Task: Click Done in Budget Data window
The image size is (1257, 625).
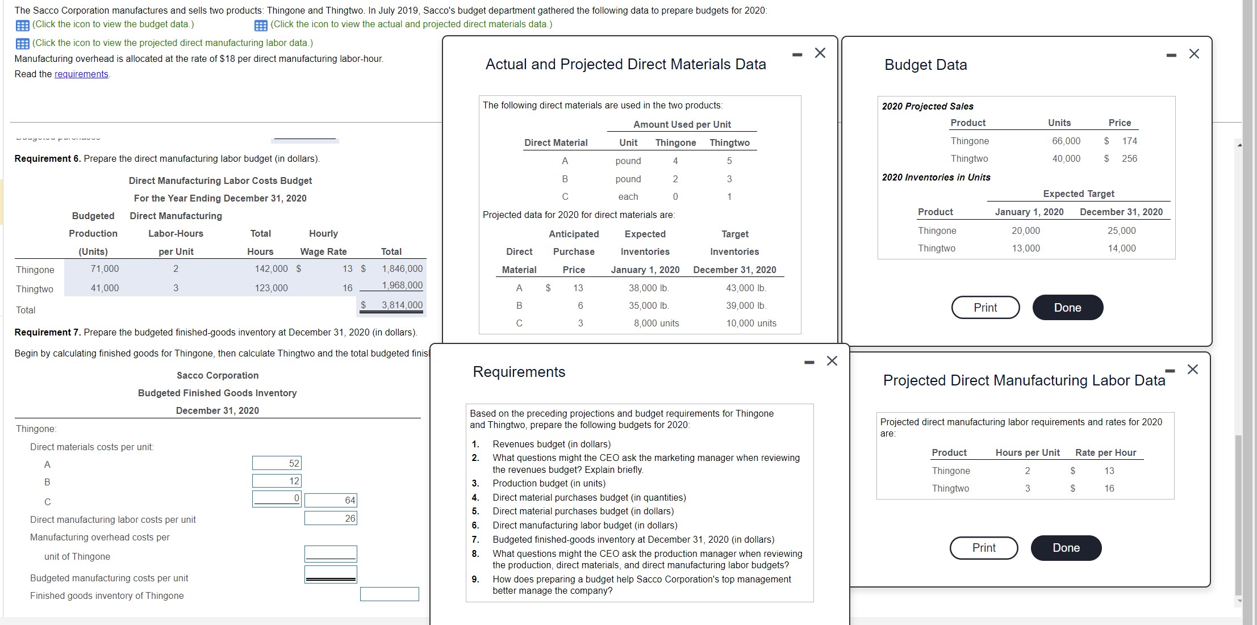Action: [x=1068, y=308]
